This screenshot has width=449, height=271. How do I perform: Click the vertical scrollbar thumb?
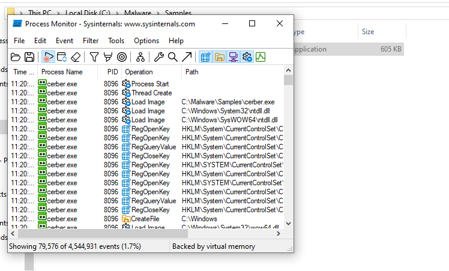coord(288,80)
